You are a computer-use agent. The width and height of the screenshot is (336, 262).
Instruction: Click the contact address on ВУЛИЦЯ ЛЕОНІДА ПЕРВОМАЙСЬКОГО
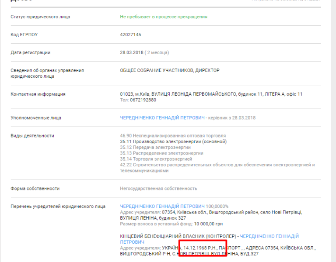(211, 94)
